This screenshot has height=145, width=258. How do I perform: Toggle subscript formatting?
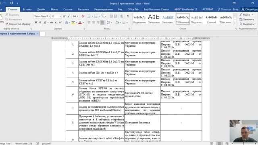(56, 23)
